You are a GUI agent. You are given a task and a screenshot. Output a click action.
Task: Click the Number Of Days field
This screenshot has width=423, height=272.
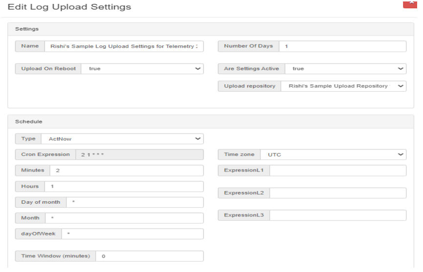point(342,46)
